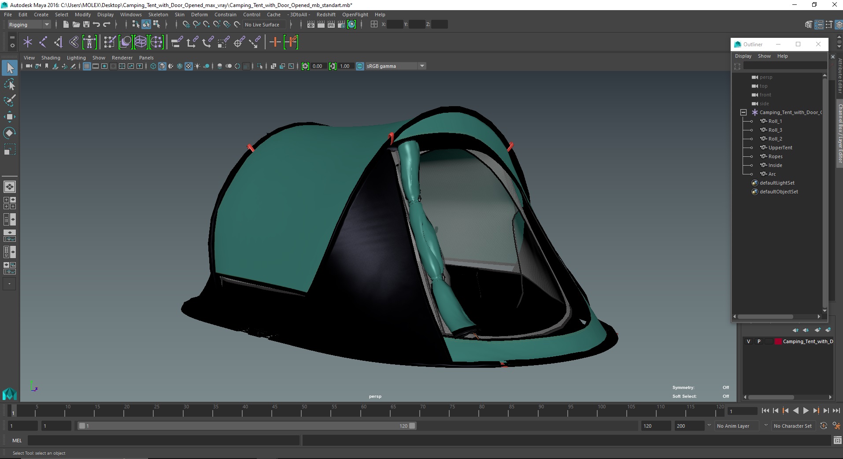843x459 pixels.
Task: Activate the Rotate tool in toolbox
Action: (x=10, y=133)
